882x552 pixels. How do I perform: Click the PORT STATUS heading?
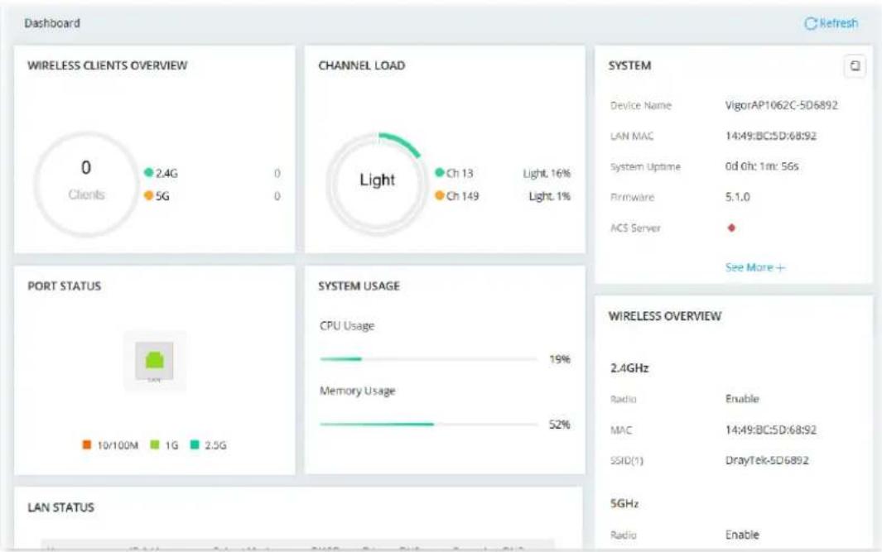[64, 286]
